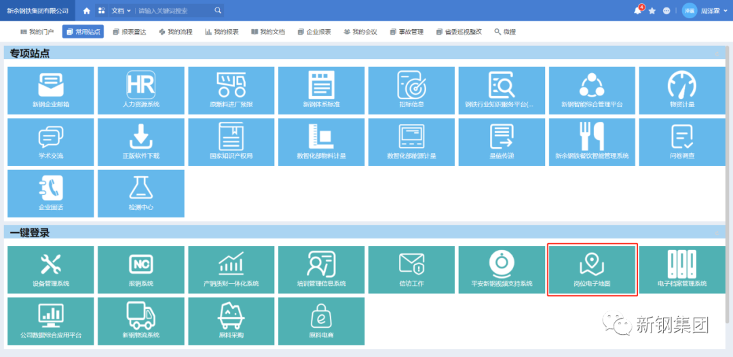Viewport: 733px width, 357px height.
Task: Click the notification bell icon
Action: tap(637, 11)
